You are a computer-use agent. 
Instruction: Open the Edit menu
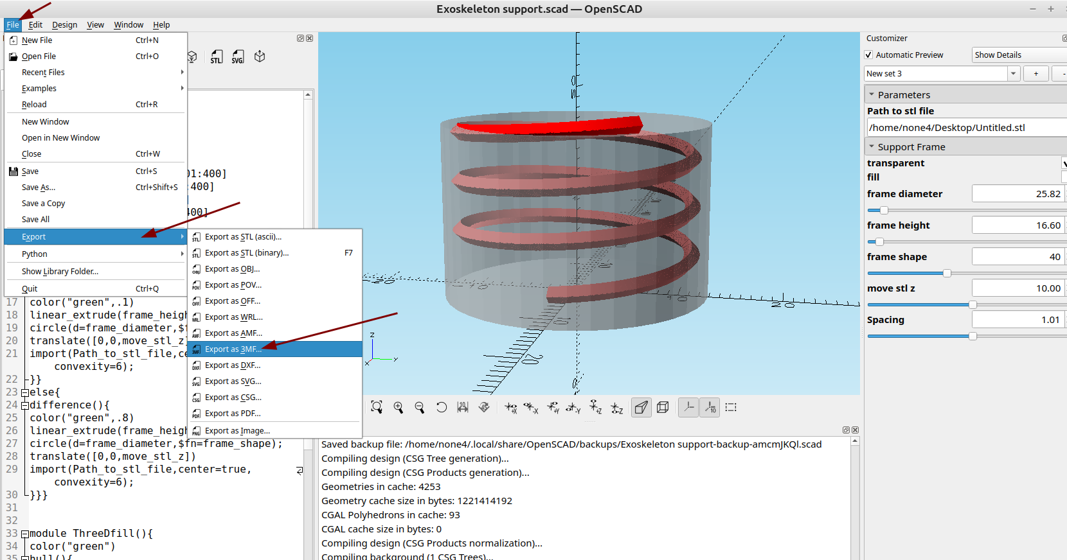[35, 25]
